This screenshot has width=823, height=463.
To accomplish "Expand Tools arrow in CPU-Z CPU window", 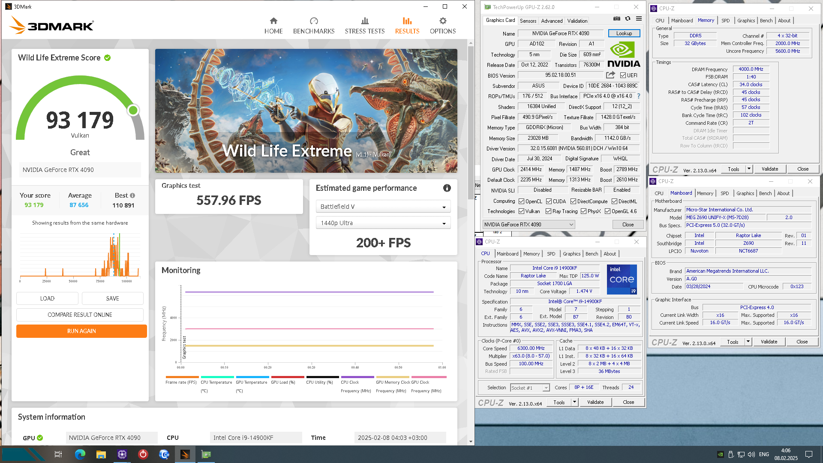I will click(574, 402).
